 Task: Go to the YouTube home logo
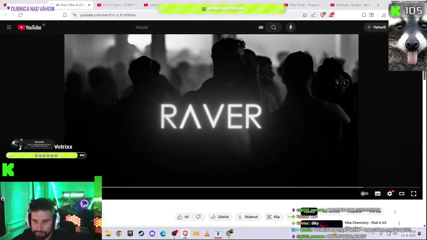[x=30, y=27]
